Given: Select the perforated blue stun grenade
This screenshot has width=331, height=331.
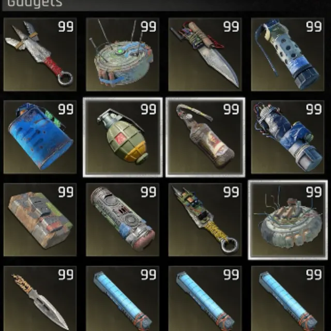Looking at the screenshot, I should (x=288, y=54).
